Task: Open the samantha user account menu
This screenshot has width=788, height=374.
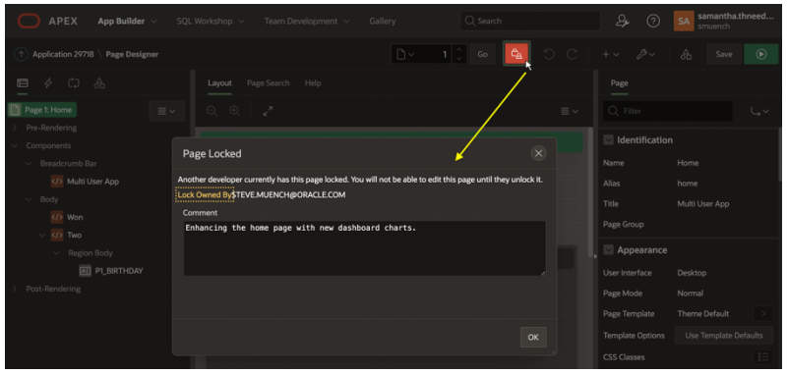Action: (x=724, y=21)
